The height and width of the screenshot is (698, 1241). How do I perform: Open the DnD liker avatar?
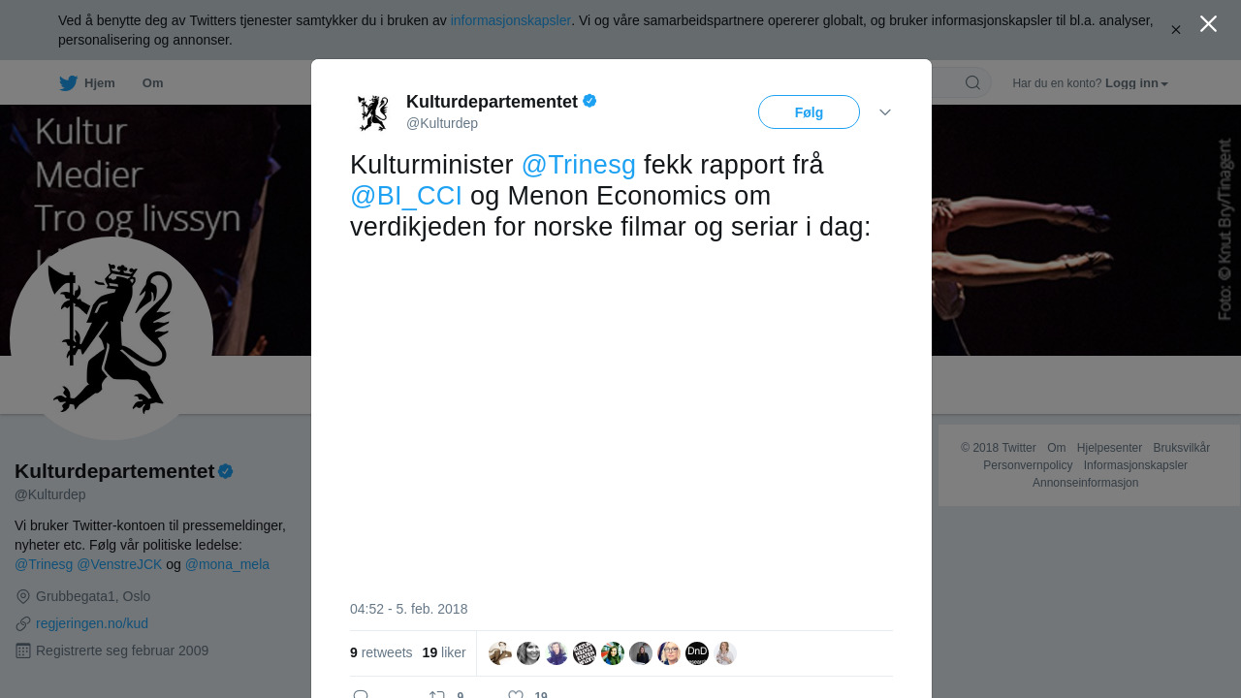[x=697, y=653]
